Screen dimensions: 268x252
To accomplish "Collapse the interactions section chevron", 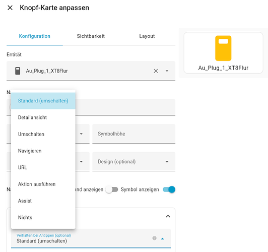I will tap(168, 216).
